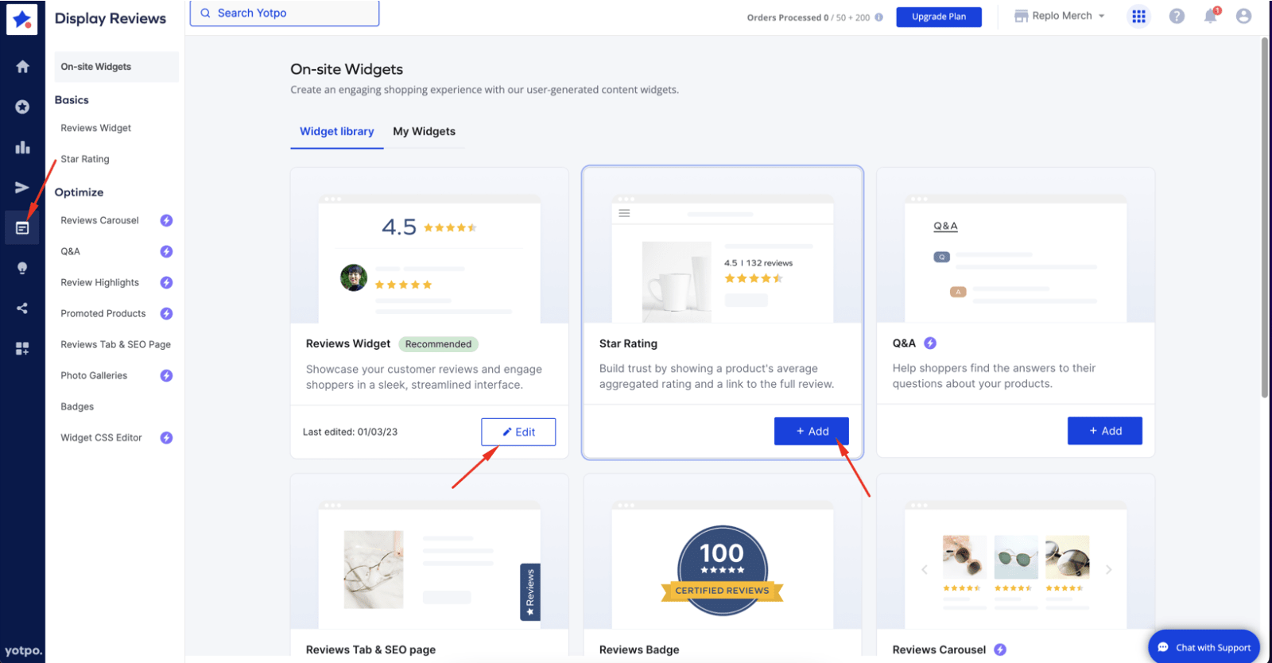Image resolution: width=1272 pixels, height=663 pixels.
Task: Expand the Replo Merch store dropdown
Action: point(1060,16)
